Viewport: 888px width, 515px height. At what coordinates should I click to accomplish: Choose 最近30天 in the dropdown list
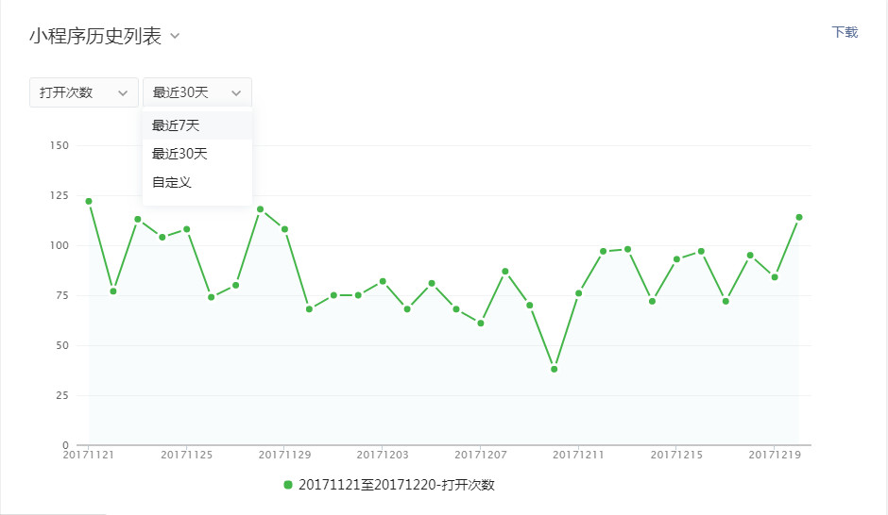pyautogui.click(x=197, y=154)
